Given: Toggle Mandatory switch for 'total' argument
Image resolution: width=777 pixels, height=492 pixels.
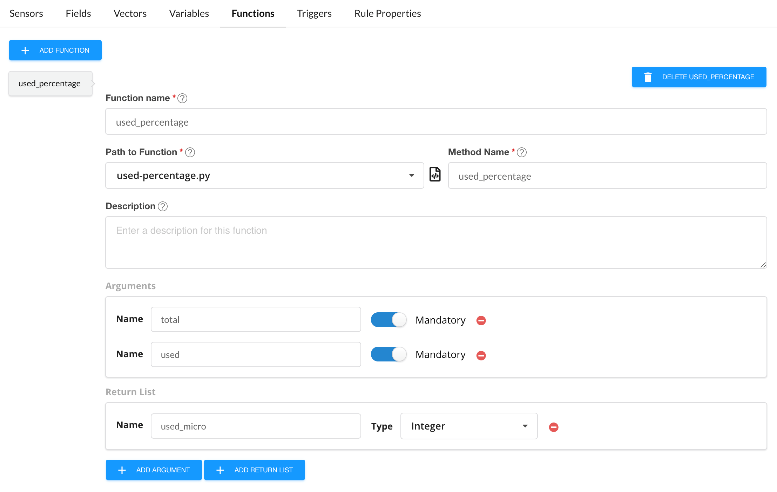Looking at the screenshot, I should tap(388, 320).
